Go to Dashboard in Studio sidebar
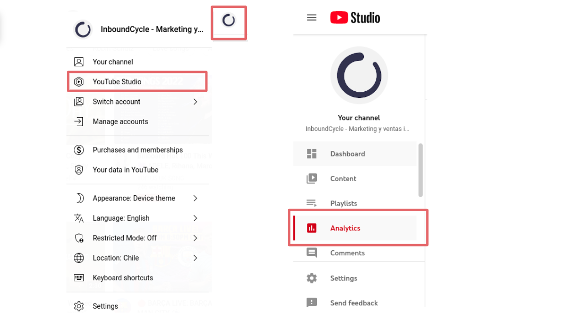This screenshot has width=567, height=318. click(355, 154)
